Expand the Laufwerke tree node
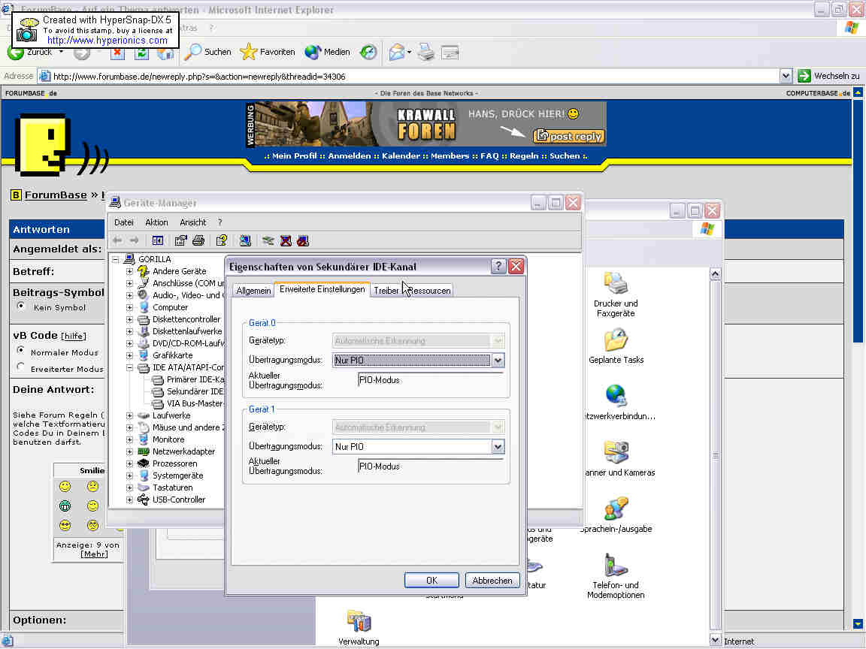This screenshot has width=866, height=649. click(x=129, y=415)
